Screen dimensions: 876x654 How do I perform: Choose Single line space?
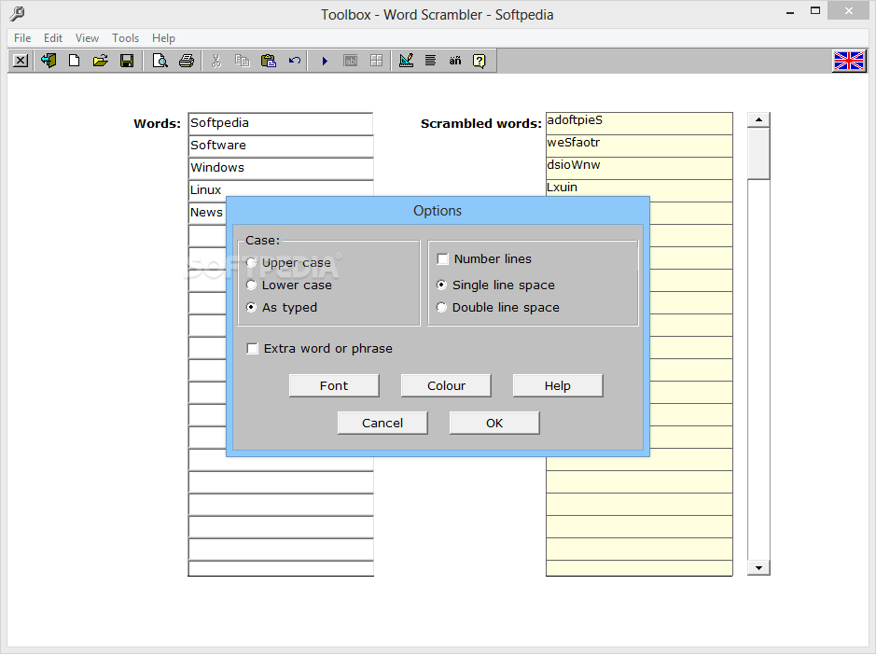point(495,285)
